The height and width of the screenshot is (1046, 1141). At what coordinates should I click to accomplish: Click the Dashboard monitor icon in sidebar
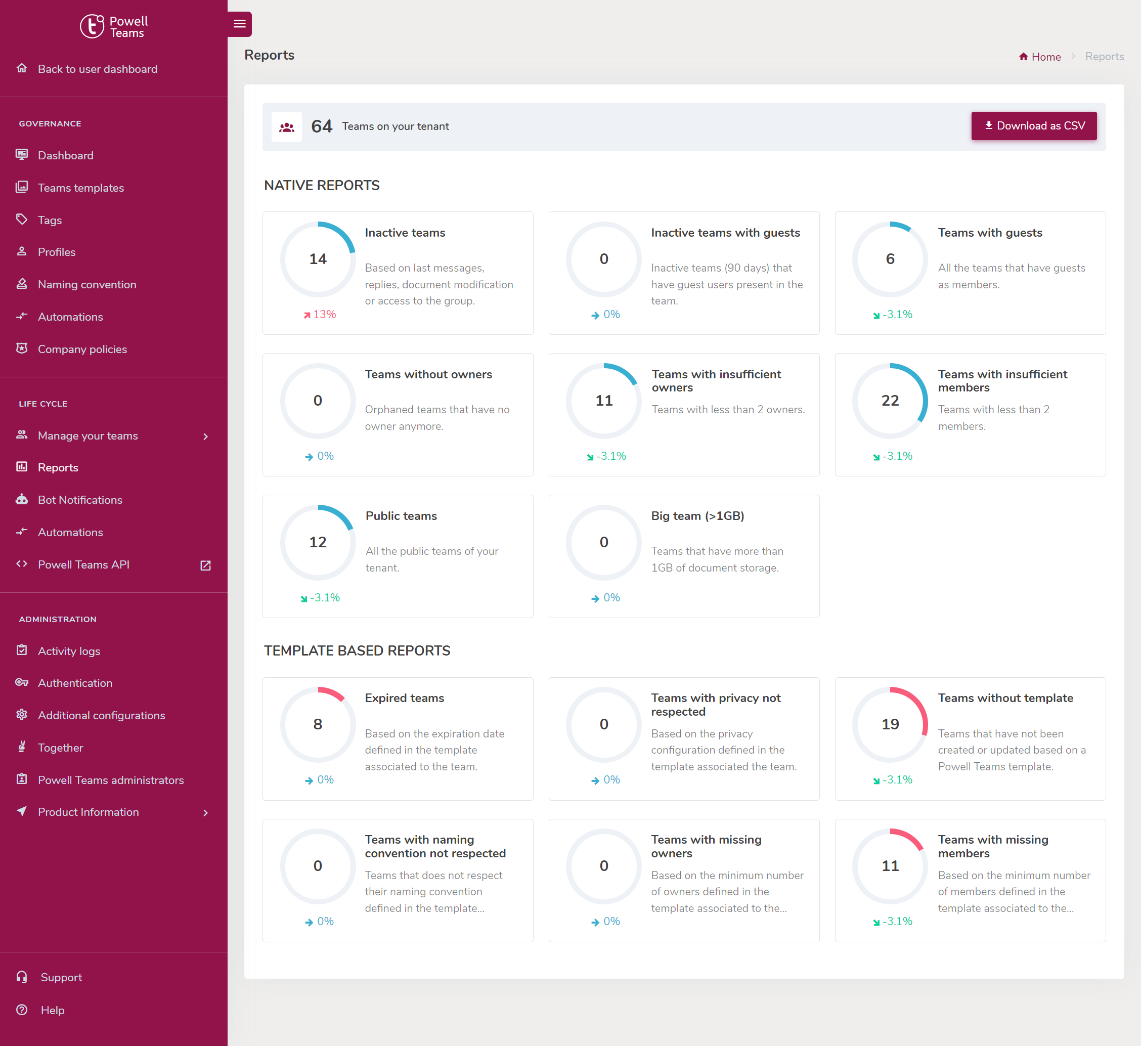point(22,155)
